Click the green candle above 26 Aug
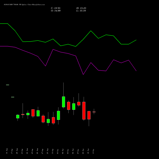The image size is (159, 159). coord(38,113)
